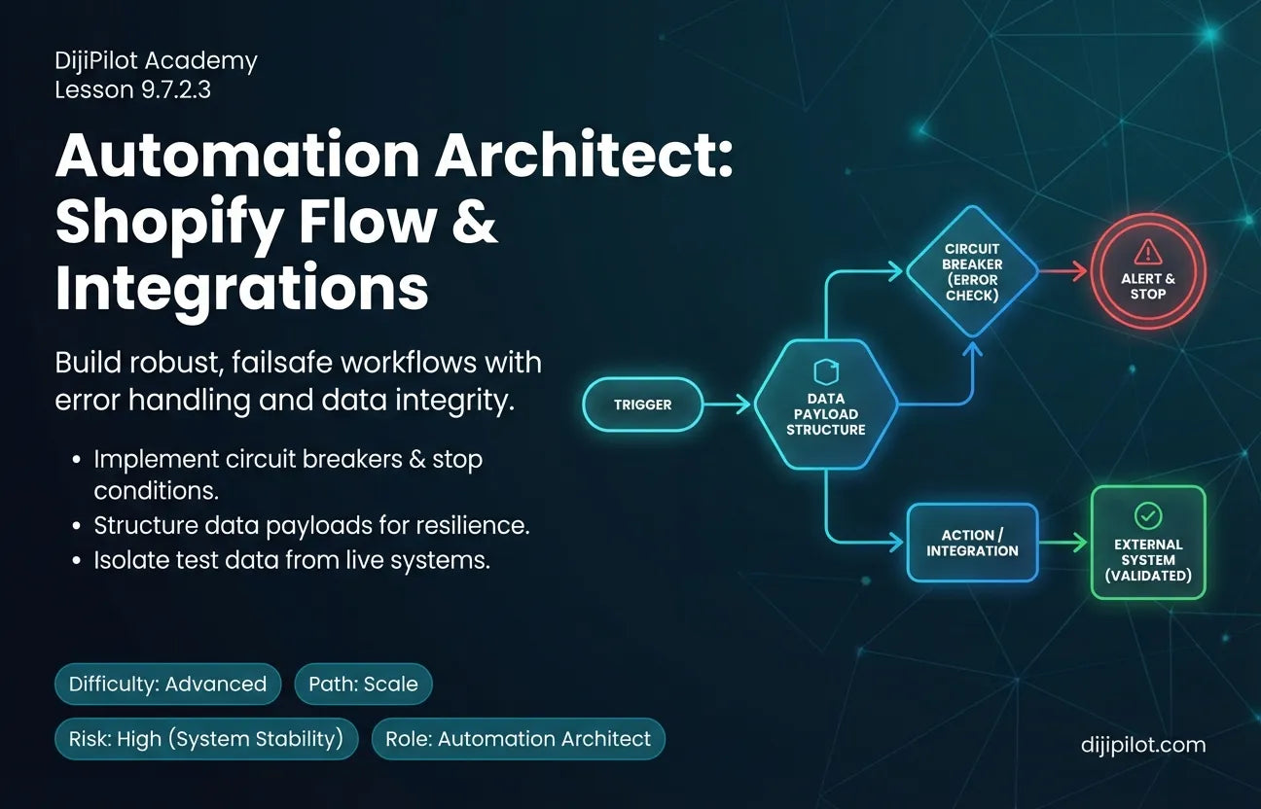Screen dimensions: 1261x809
Task: Click the Data Payload Structure hexagon
Action: (825, 404)
